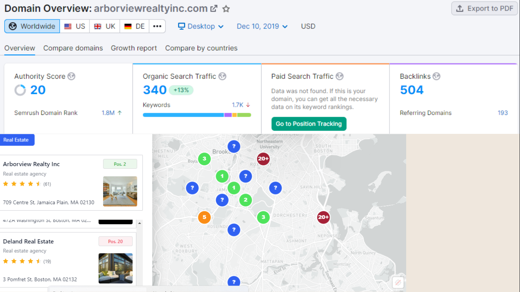Select the Worldwide database
This screenshot has width=520, height=292.
[x=32, y=26]
